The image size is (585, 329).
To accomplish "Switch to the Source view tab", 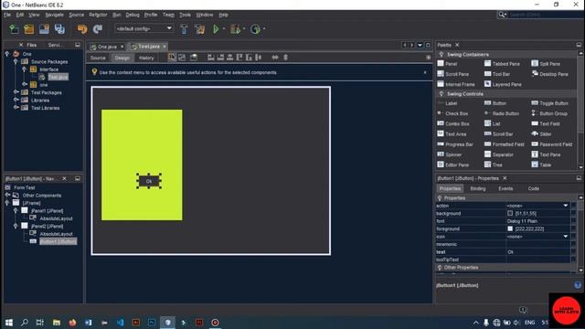I will [98, 58].
